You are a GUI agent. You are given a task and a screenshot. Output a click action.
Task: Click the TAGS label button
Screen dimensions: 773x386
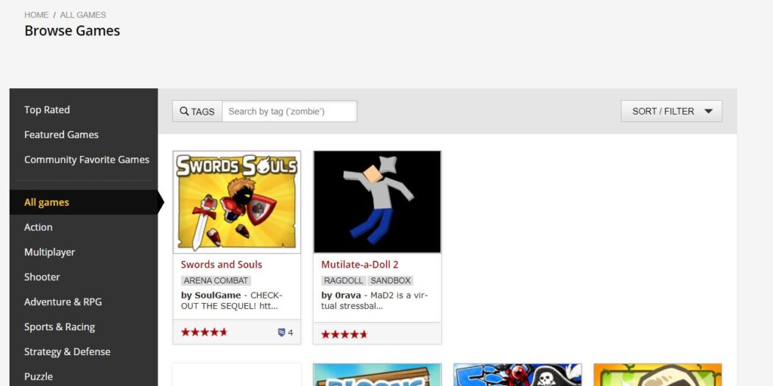(197, 111)
